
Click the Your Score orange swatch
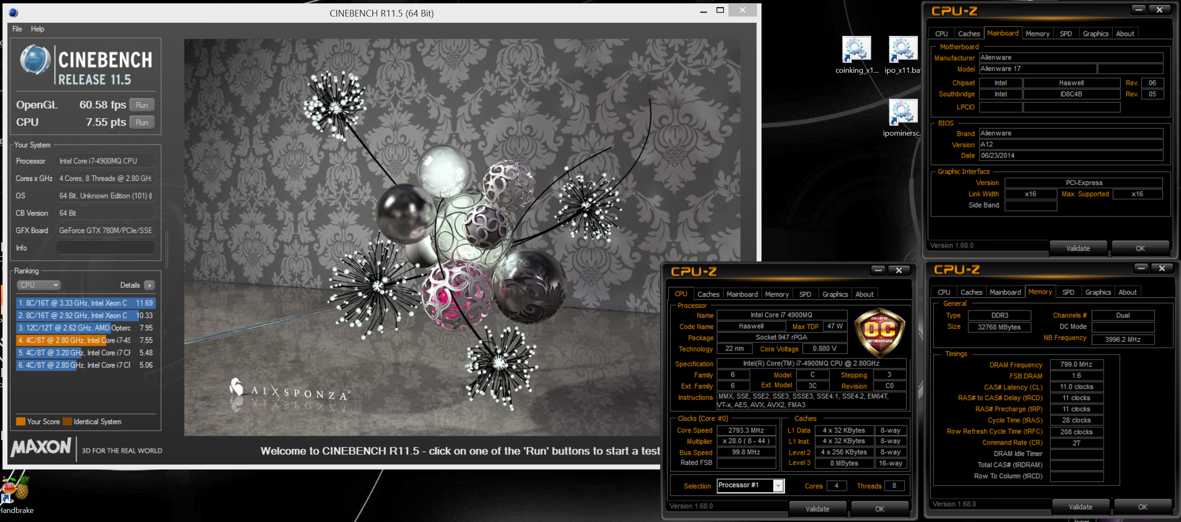(21, 421)
